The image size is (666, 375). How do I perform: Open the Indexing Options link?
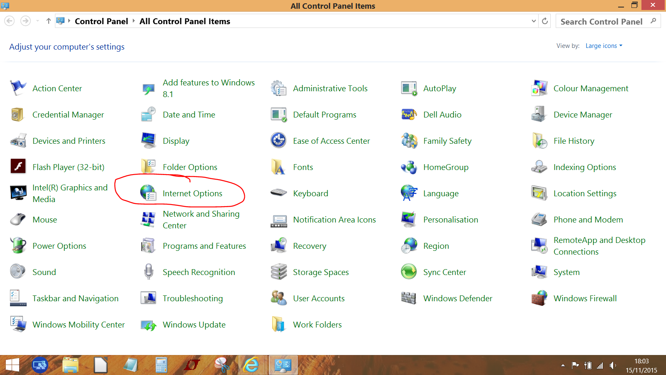point(585,167)
